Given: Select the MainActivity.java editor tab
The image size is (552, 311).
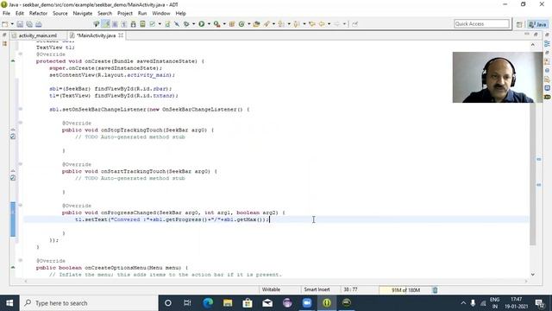Looking at the screenshot, I should [96, 35].
